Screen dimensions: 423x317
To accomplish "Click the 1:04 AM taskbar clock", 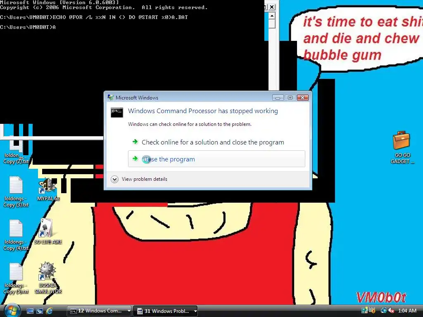I will tap(407, 311).
